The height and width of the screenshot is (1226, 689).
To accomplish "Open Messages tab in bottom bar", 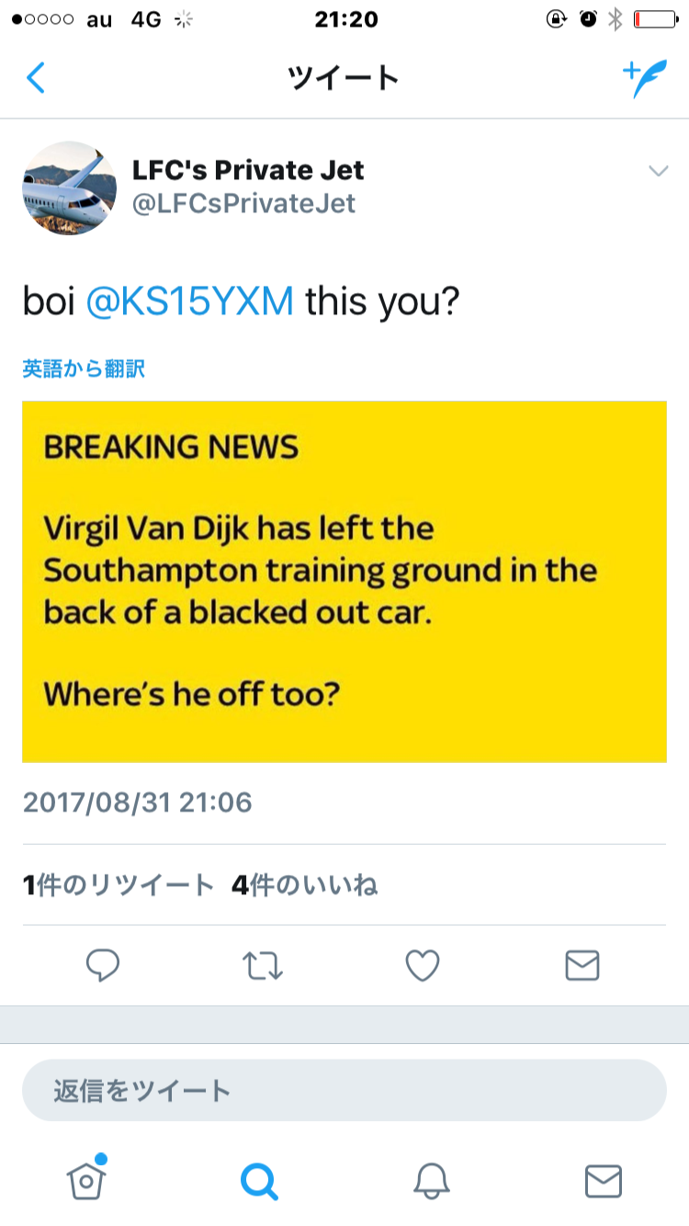I will (604, 1180).
